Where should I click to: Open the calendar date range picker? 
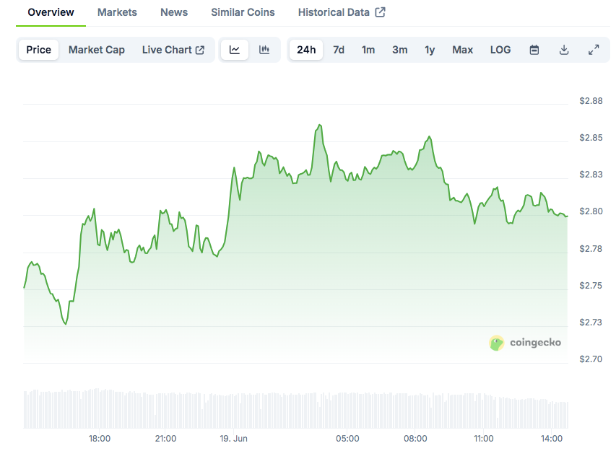534,50
